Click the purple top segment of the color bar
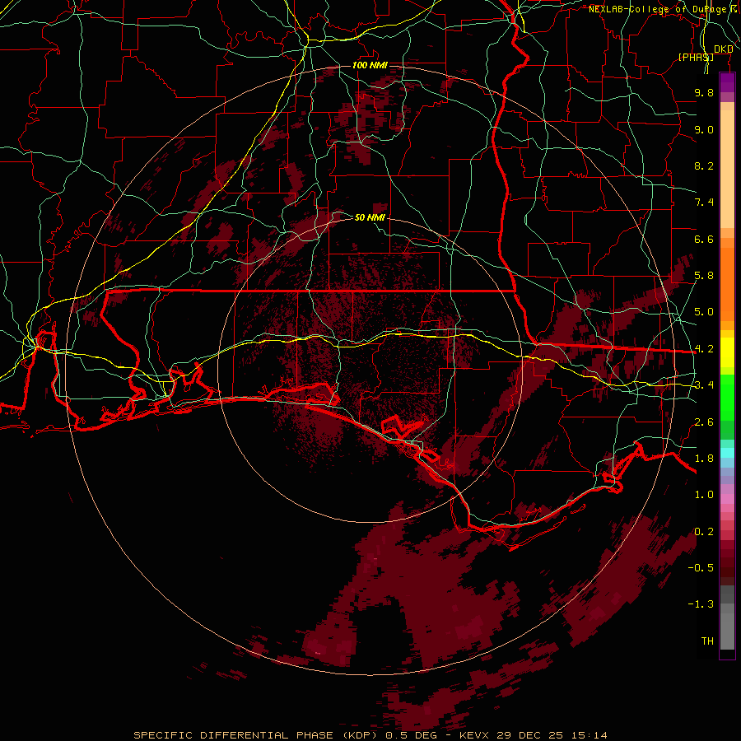Image resolution: width=741 pixels, height=741 pixels. coord(727,82)
